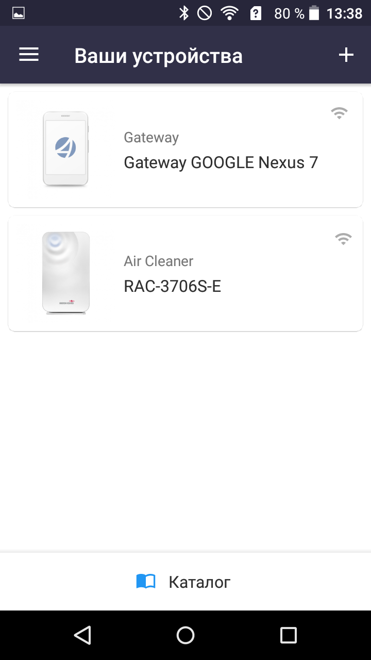This screenshot has width=371, height=660.
Task: Tap the battery indicator in status bar
Action: pos(314,13)
